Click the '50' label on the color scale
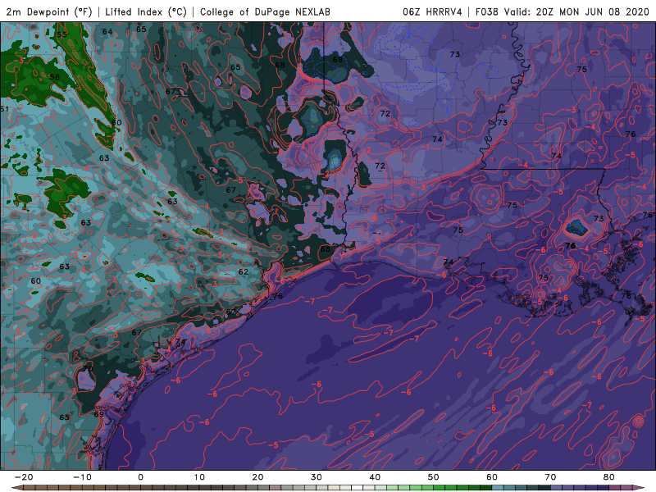Image resolution: width=656 pixels, height=492 pixels. (434, 477)
